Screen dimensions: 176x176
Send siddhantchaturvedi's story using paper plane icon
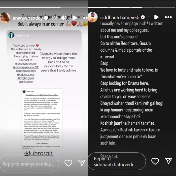tap(168, 161)
